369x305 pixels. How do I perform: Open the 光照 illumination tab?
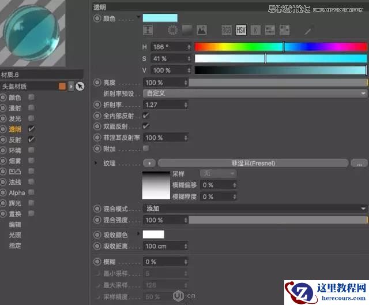pos(15,235)
